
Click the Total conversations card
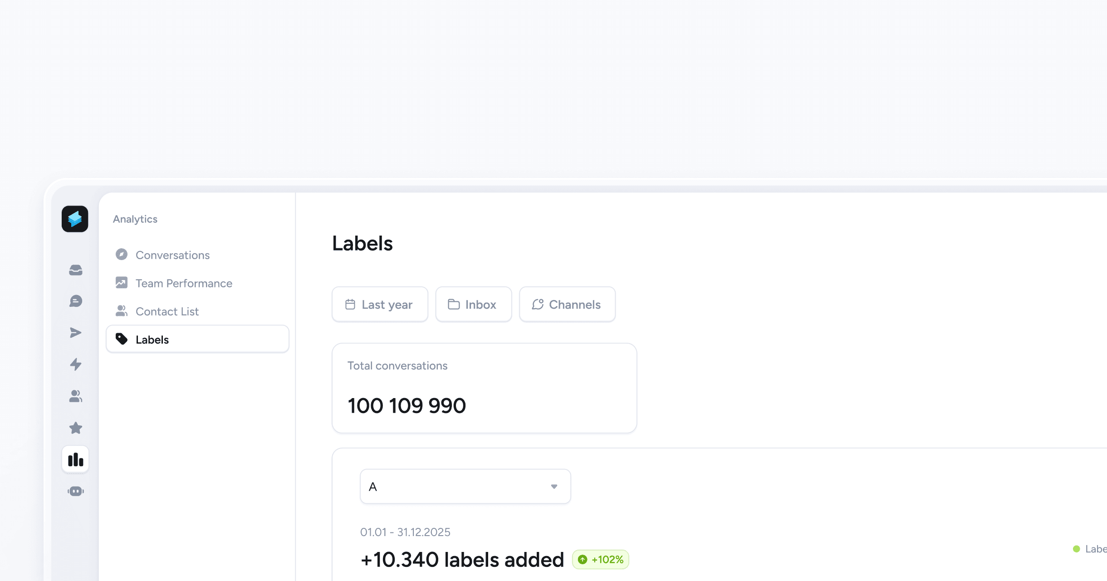pyautogui.click(x=484, y=388)
